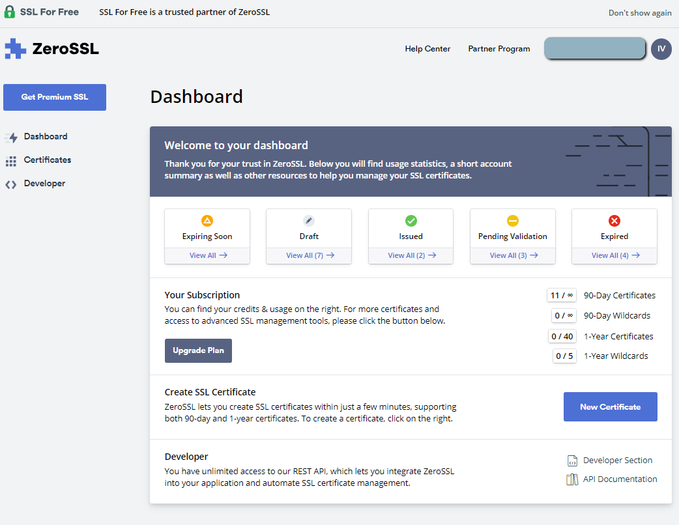Open the Partner Program link

[499, 49]
